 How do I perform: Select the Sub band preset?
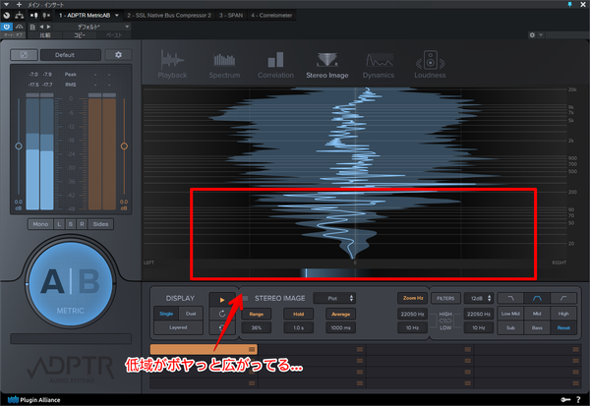tap(510, 327)
